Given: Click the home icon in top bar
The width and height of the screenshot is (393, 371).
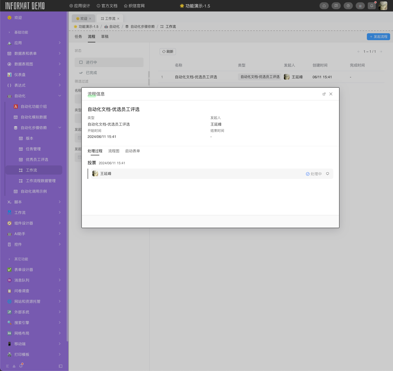Looking at the screenshot, I should click(324, 6).
